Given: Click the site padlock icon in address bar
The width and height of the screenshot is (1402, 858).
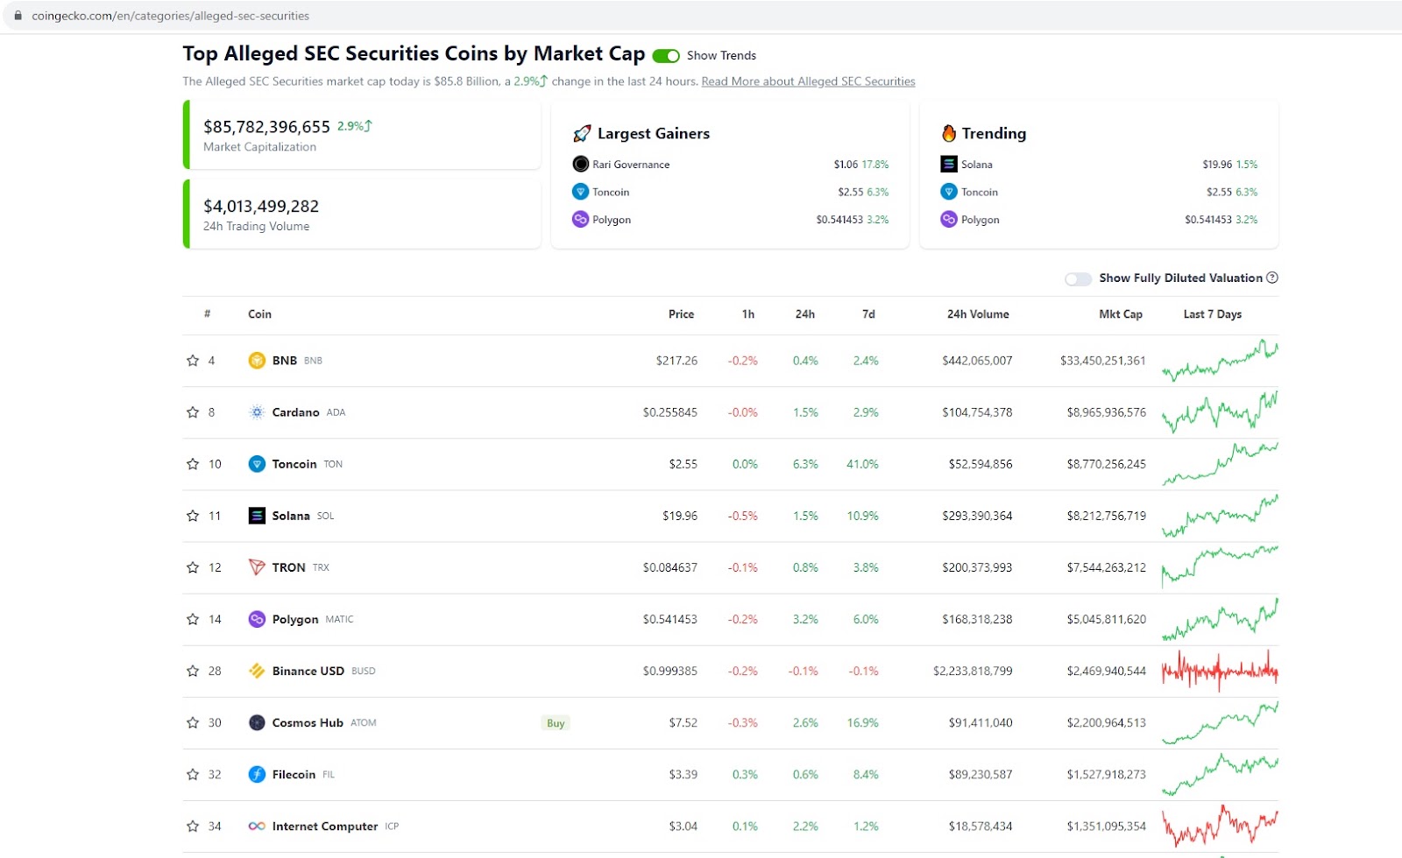Looking at the screenshot, I should click(18, 16).
